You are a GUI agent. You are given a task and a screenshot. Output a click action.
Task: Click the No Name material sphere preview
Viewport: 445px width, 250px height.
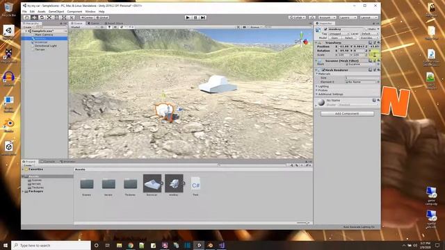[321, 102]
